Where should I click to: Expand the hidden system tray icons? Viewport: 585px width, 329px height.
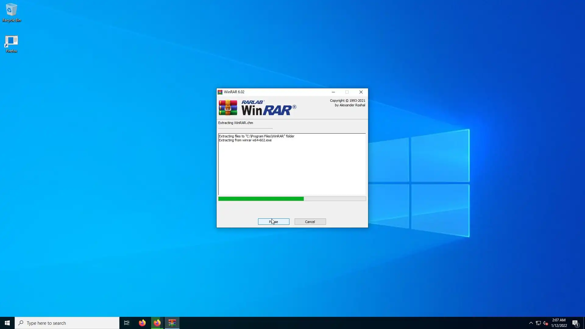click(531, 323)
